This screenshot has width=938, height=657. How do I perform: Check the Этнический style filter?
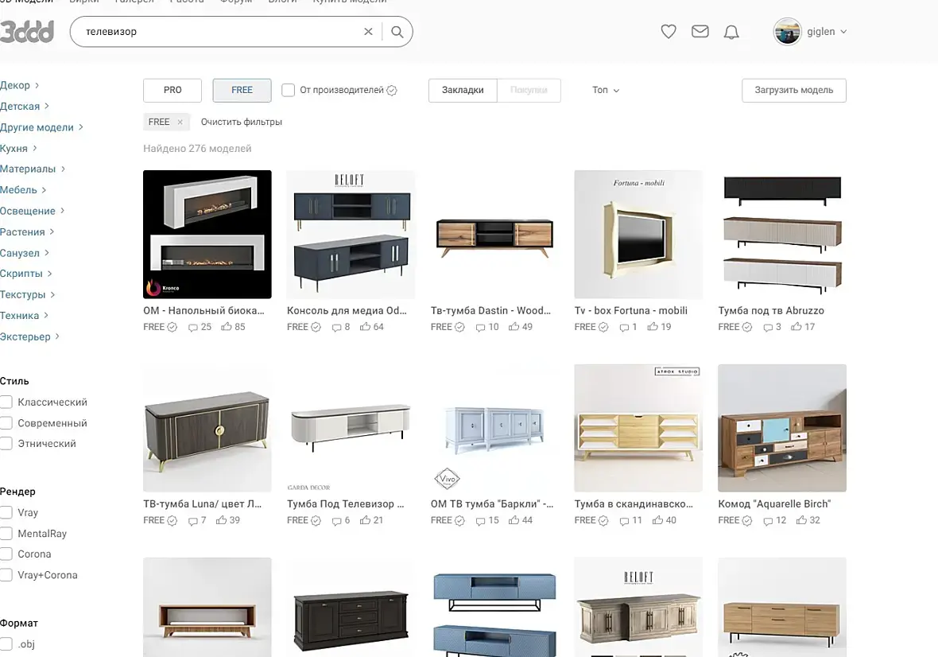click(6, 443)
